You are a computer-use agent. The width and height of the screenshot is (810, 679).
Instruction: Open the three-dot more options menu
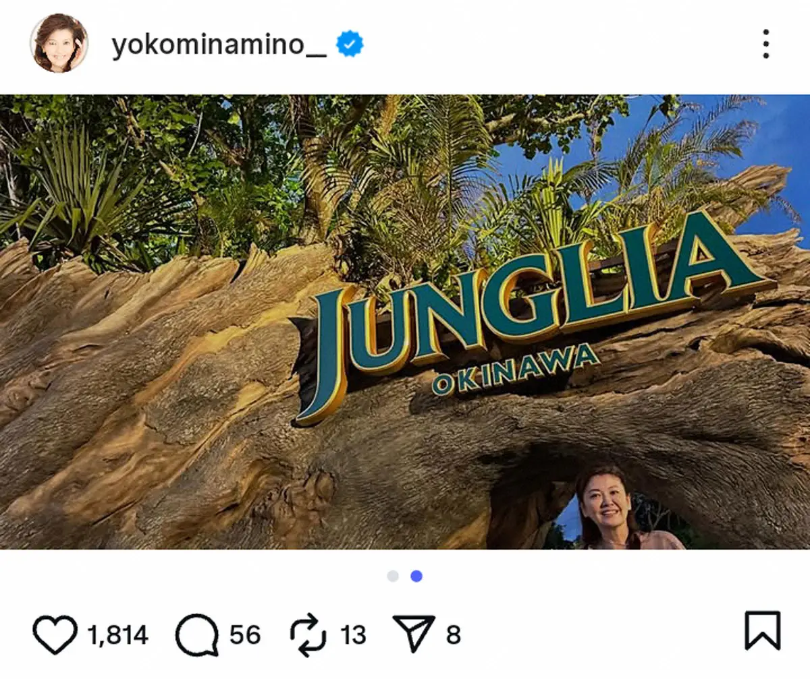(765, 45)
